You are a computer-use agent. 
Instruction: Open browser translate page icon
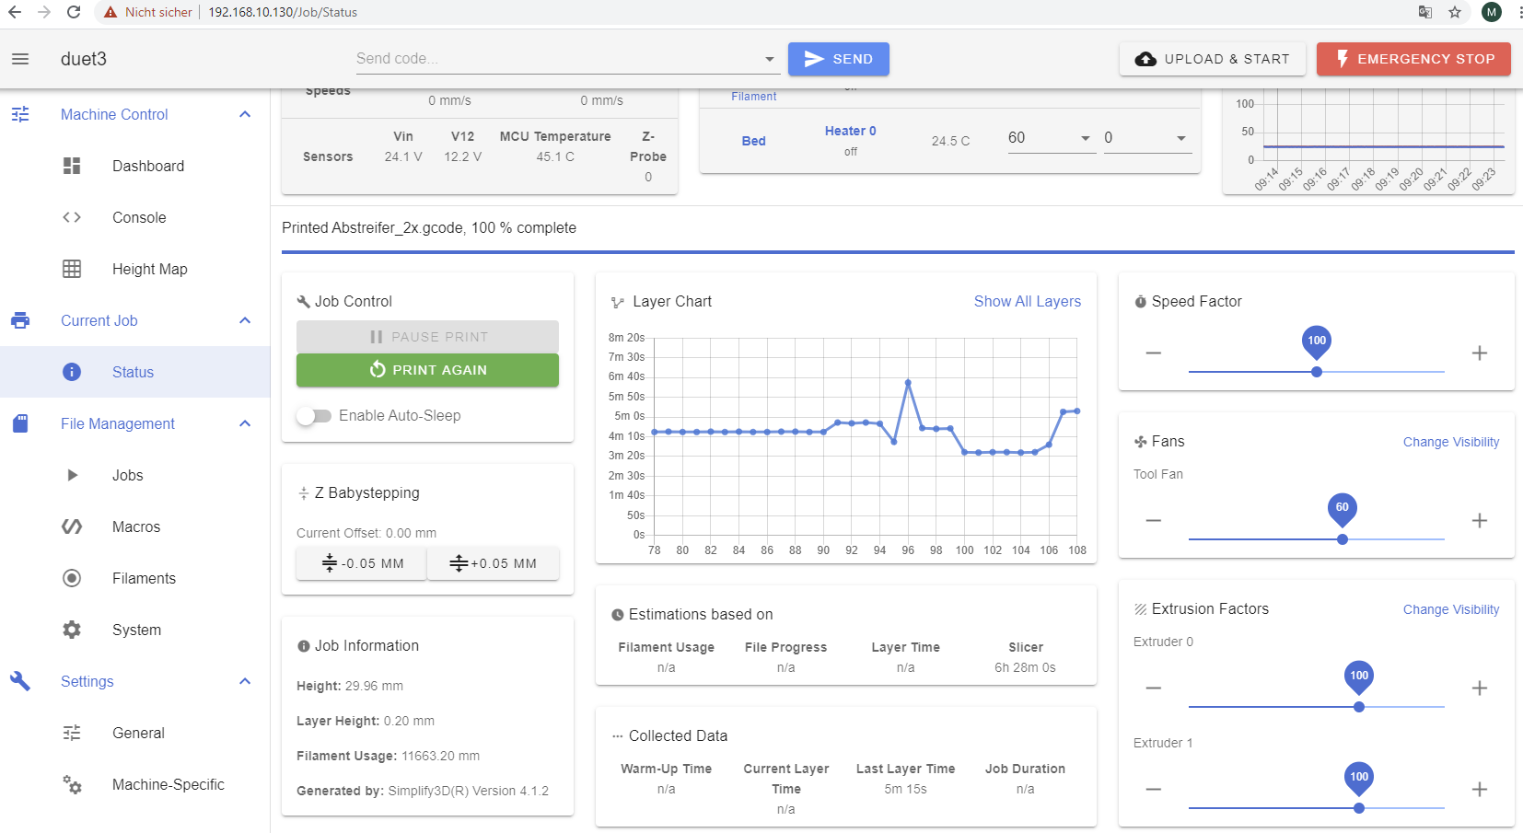1425,12
